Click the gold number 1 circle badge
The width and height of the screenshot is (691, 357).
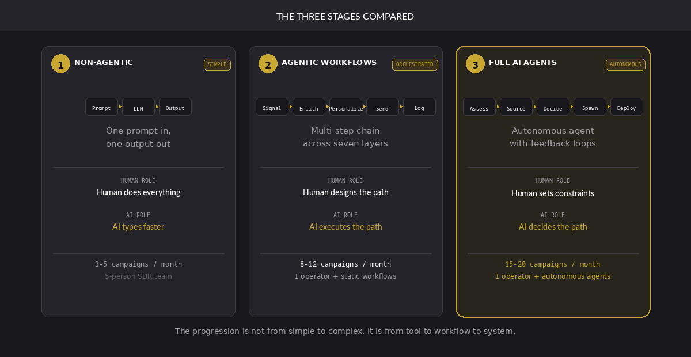(x=60, y=63)
